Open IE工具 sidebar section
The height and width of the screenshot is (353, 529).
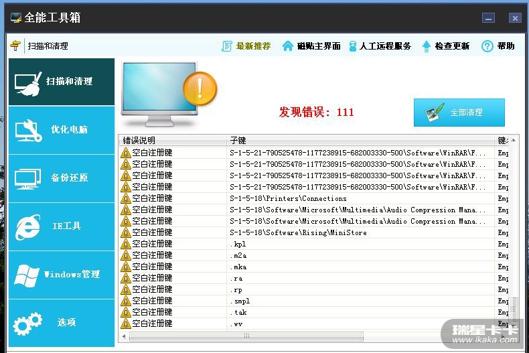62,227
